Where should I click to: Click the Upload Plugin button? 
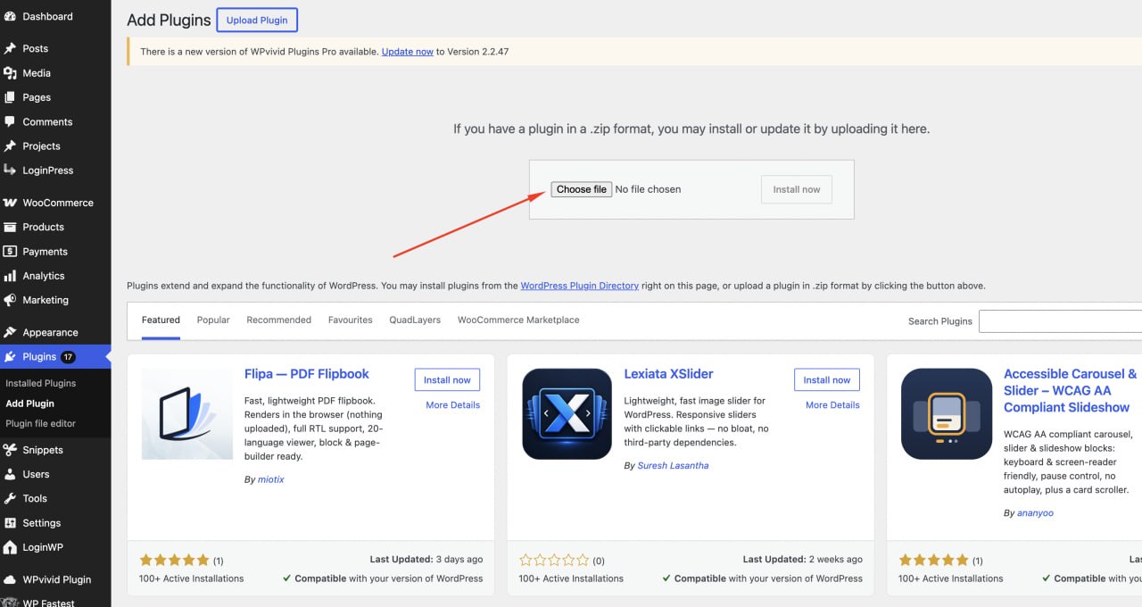click(x=257, y=20)
